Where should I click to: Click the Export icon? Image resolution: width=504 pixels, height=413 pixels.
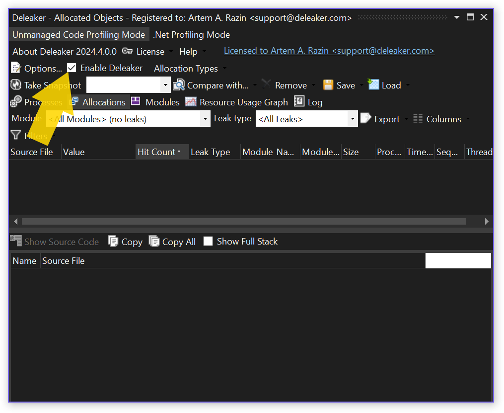click(366, 119)
